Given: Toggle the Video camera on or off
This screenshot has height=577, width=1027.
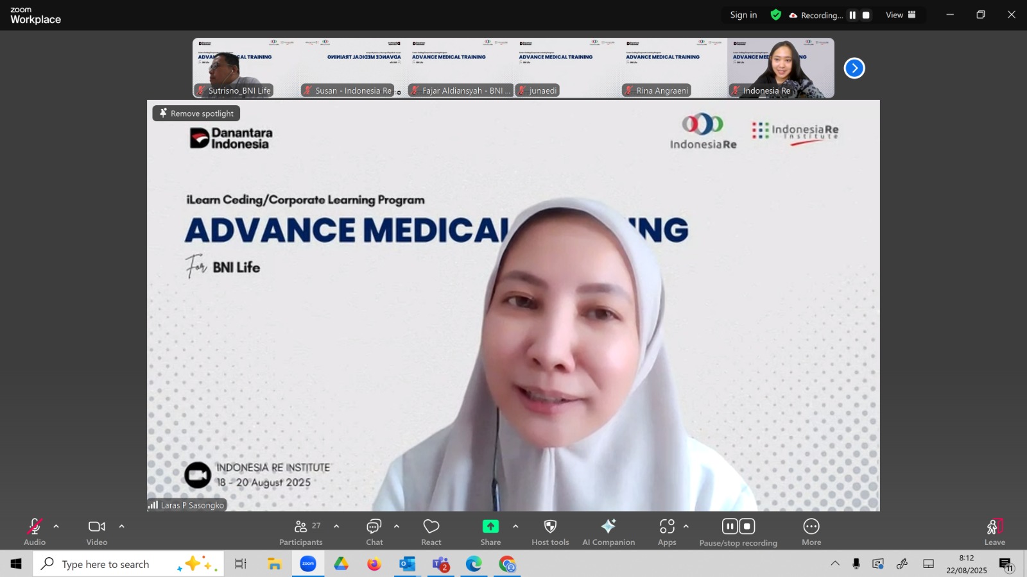Looking at the screenshot, I should coord(97,532).
